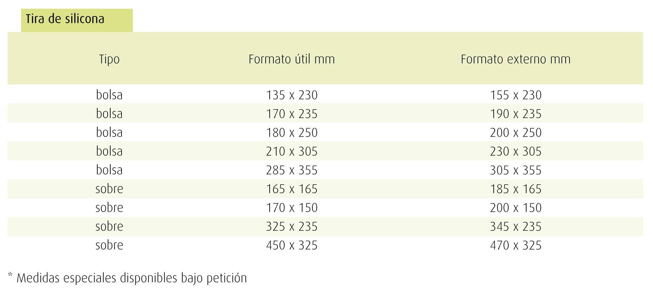Select the '285 x 355' useful format cell

292,170
